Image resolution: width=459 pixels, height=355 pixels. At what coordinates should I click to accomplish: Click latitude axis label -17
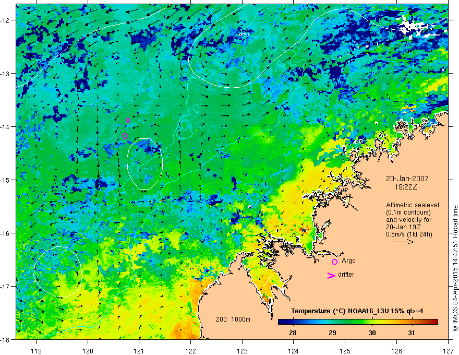coord(5,287)
